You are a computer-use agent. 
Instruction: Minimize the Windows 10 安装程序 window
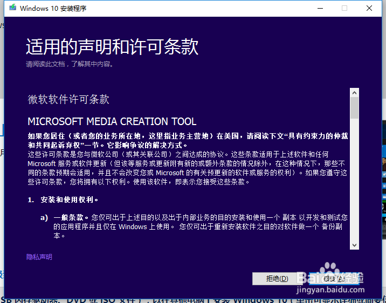click(x=320, y=9)
